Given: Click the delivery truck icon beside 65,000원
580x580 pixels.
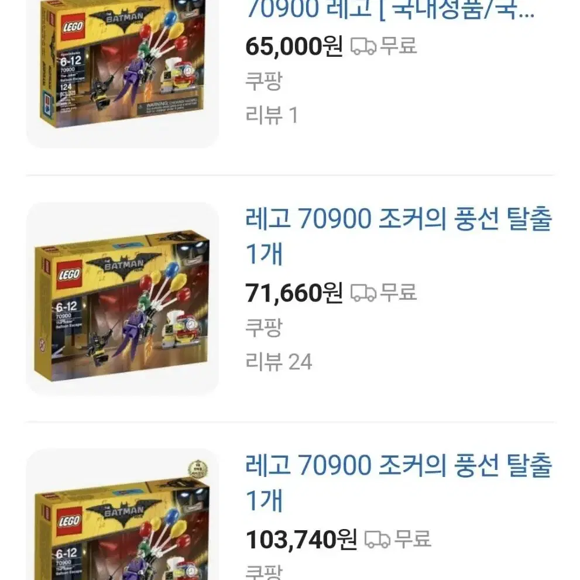Looking at the screenshot, I should coord(363,47).
